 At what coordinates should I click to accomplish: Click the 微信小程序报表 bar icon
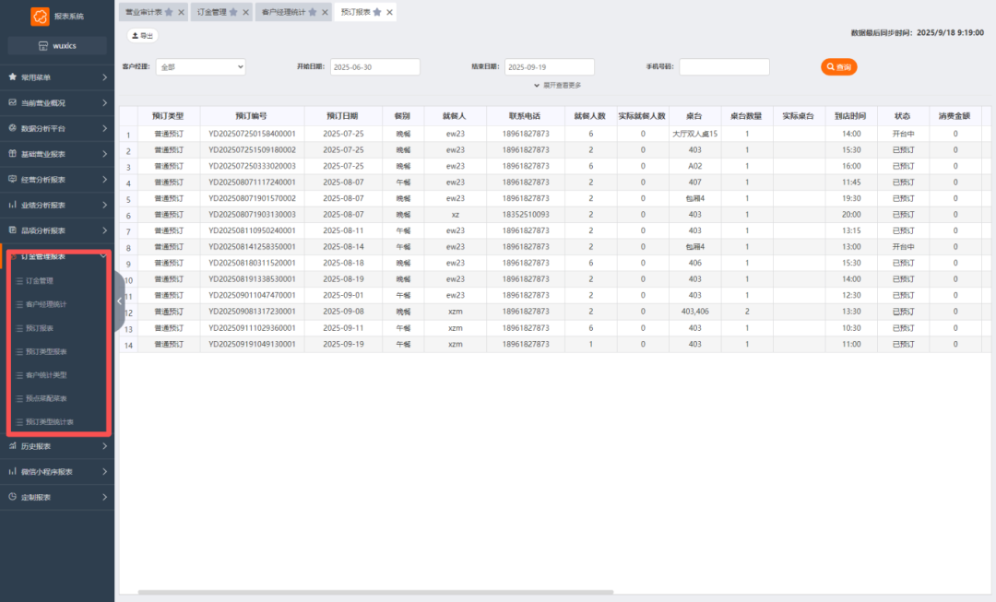pyautogui.click(x=13, y=471)
